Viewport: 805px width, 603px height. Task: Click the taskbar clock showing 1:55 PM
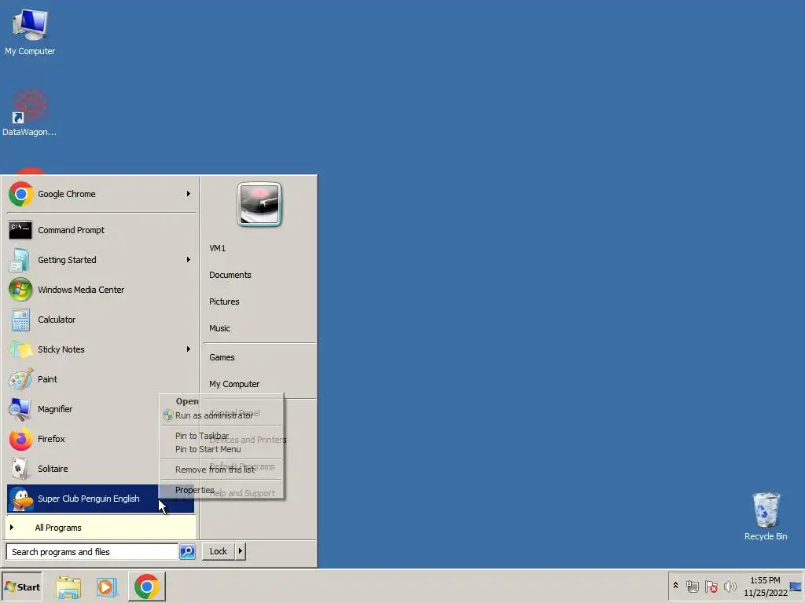tap(765, 587)
